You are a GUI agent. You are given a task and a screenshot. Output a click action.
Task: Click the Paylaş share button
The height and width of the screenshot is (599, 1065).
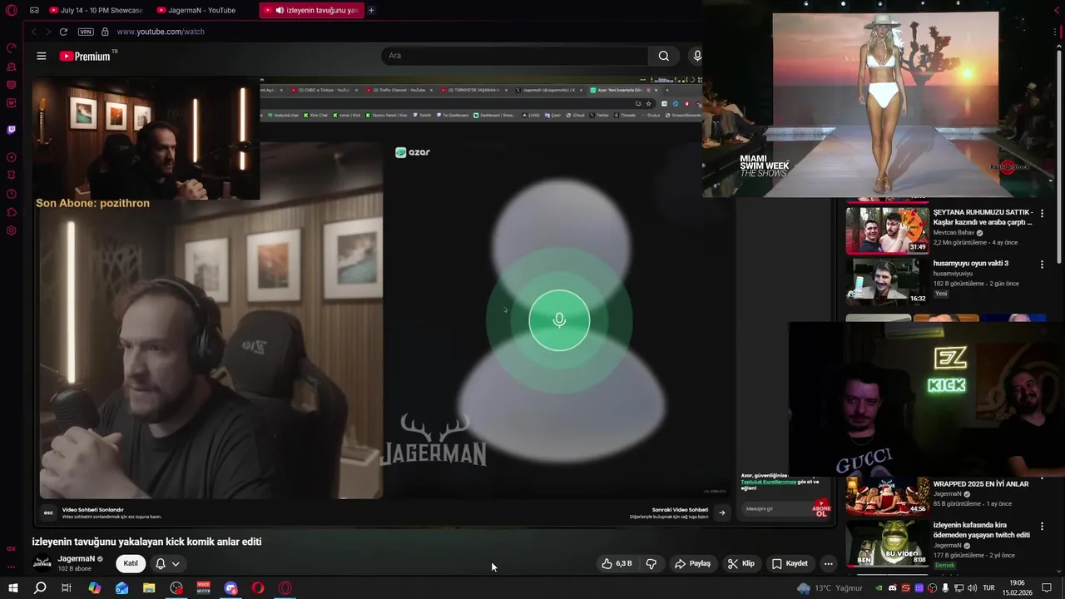tap(692, 563)
